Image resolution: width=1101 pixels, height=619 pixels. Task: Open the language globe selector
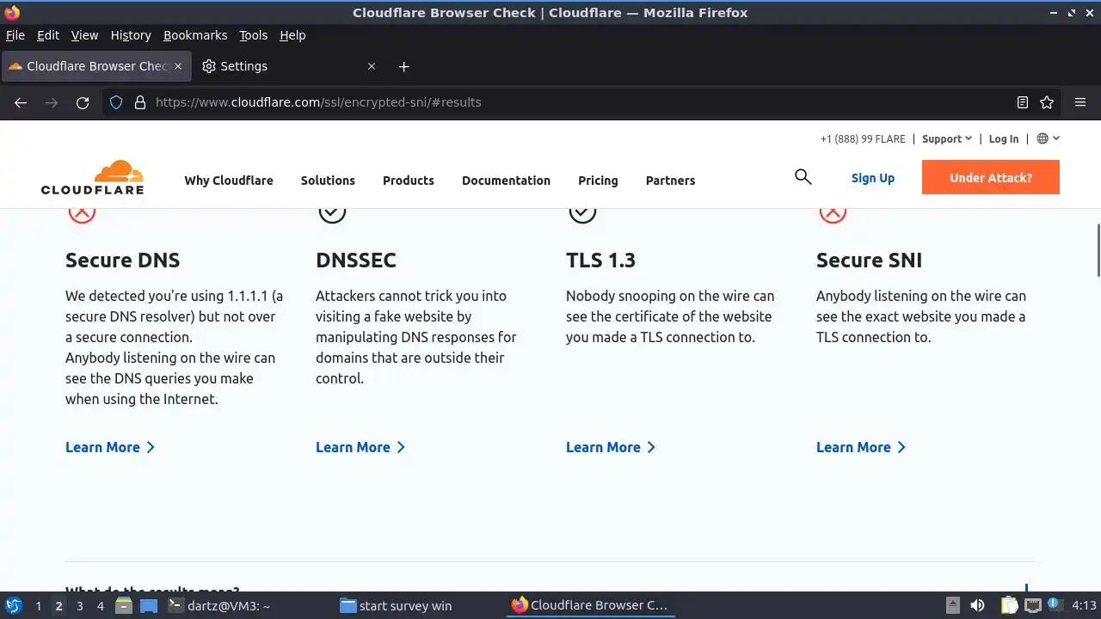coord(1048,138)
